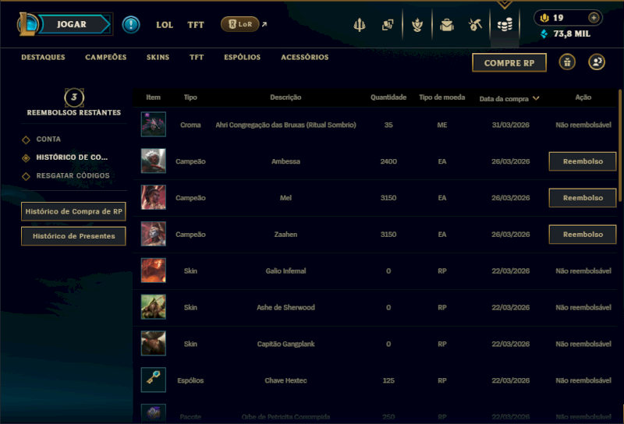The width and height of the screenshot is (624, 424).
Task: Open the loot bag icon
Action: coord(446,25)
